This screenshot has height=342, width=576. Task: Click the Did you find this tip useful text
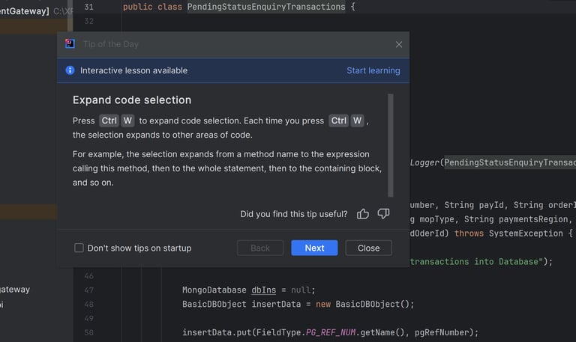(294, 214)
